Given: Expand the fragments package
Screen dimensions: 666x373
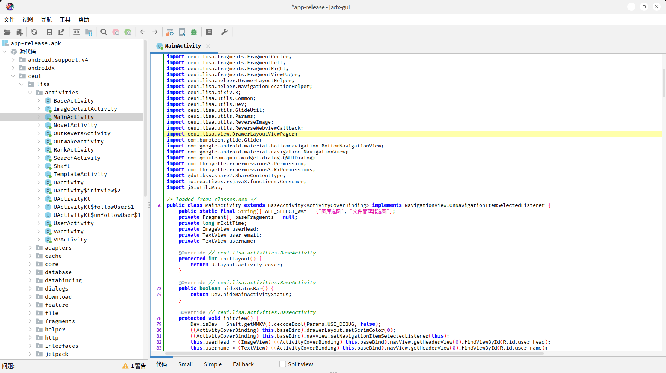Looking at the screenshot, I should tap(30, 321).
